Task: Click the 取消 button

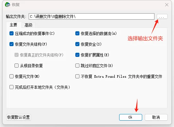Action: (x=156, y=117)
